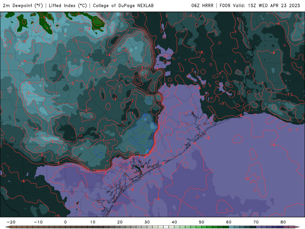Click the "15Z WED APR 23 2025" valid time
This screenshot has width=305, height=229.
coord(274,5)
